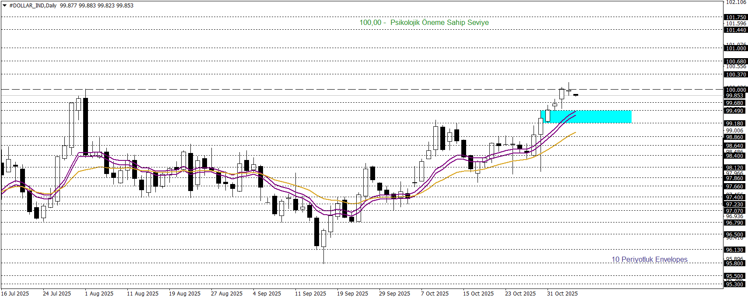Select the 96.130 price level label

(x=735, y=250)
